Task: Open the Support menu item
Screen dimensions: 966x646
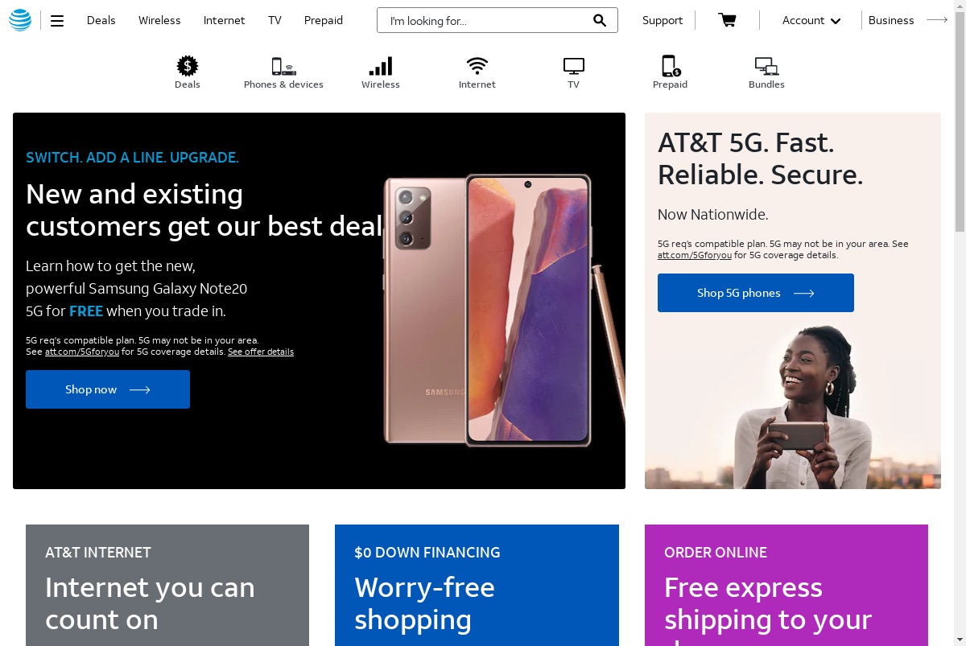Action: click(663, 20)
